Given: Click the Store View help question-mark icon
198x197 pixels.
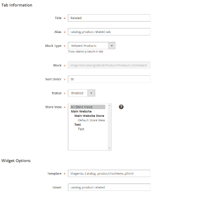Looking at the screenshot, I should (121, 107).
